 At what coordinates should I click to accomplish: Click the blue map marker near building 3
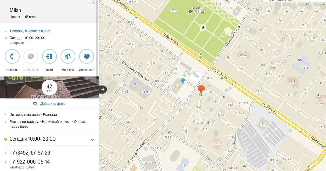(183, 81)
